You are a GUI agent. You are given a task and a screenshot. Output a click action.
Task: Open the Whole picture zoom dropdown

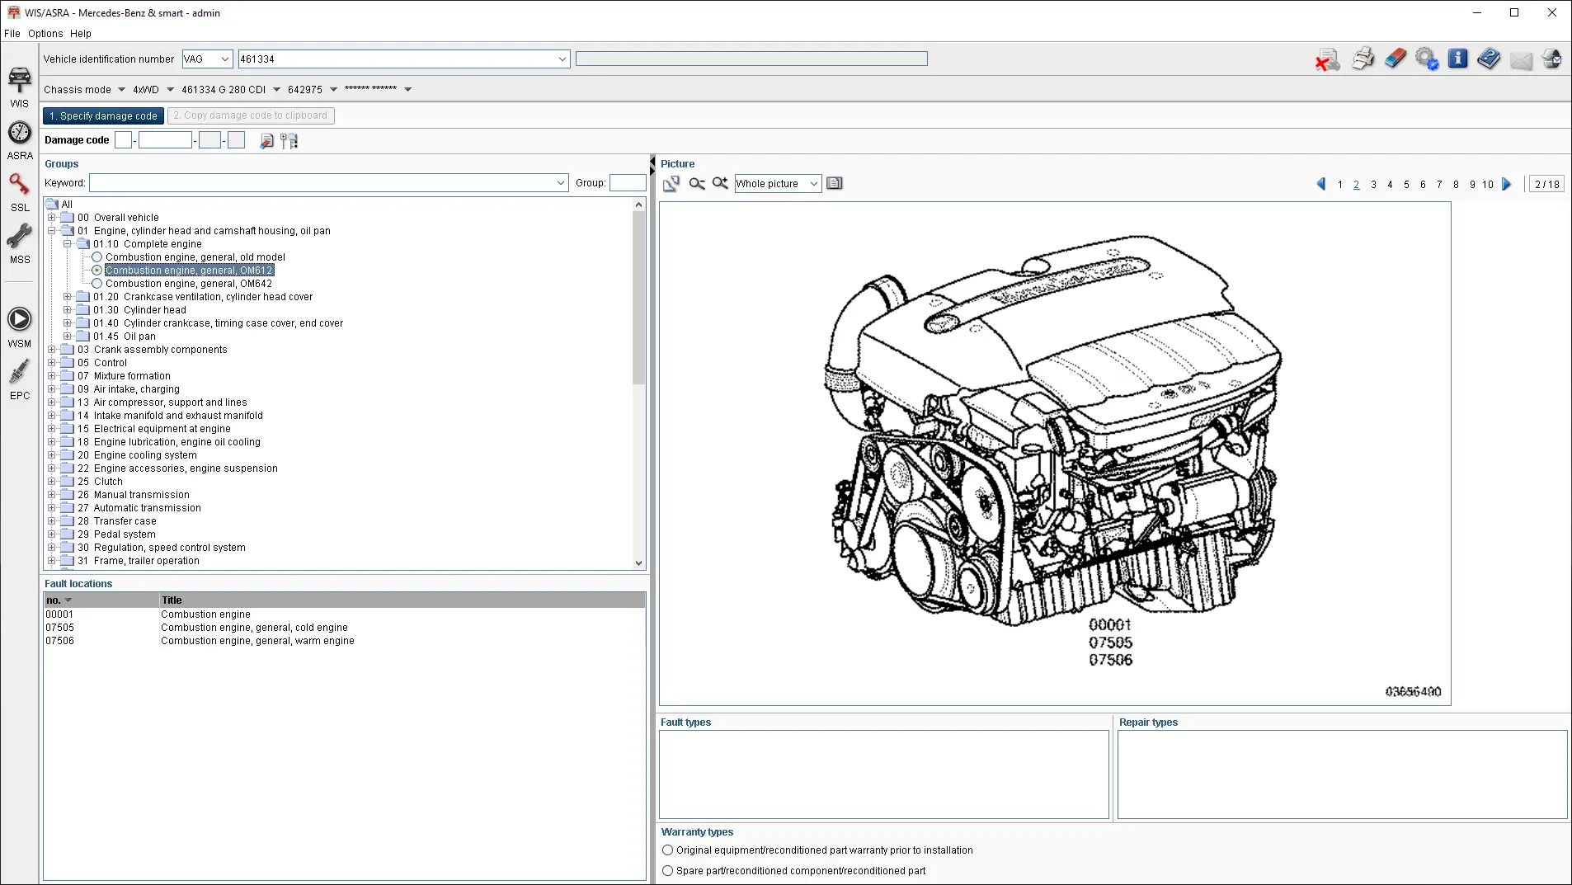click(778, 184)
